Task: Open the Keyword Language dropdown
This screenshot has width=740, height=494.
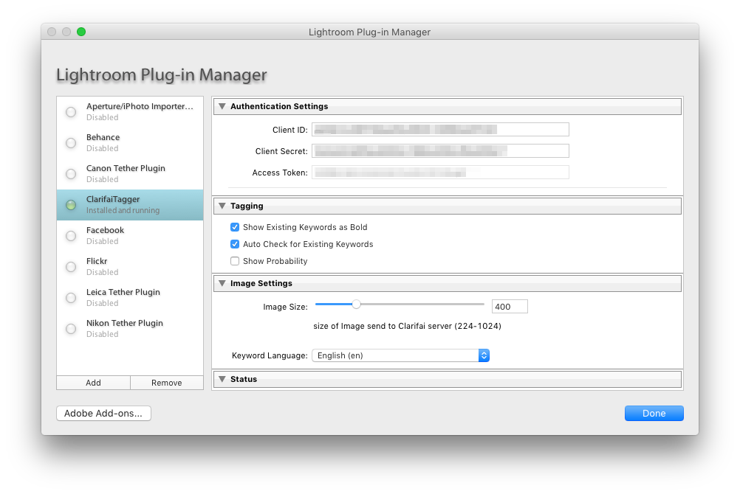Action: pyautogui.click(x=401, y=355)
